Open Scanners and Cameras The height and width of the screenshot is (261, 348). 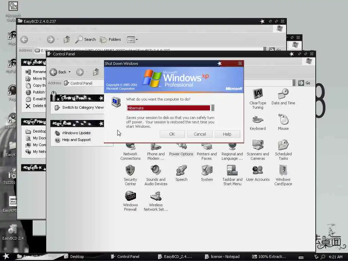click(258, 150)
